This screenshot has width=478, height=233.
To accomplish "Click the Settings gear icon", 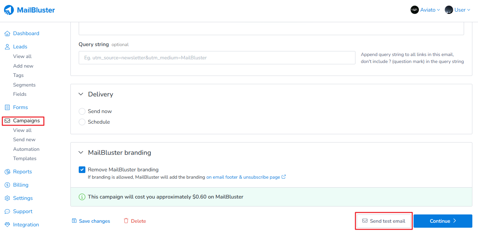I will point(7,198).
